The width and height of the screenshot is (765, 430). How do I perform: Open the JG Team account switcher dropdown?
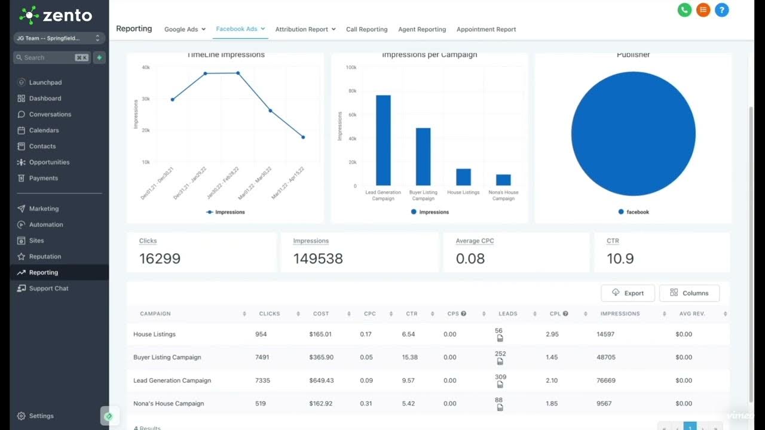pyautogui.click(x=59, y=38)
